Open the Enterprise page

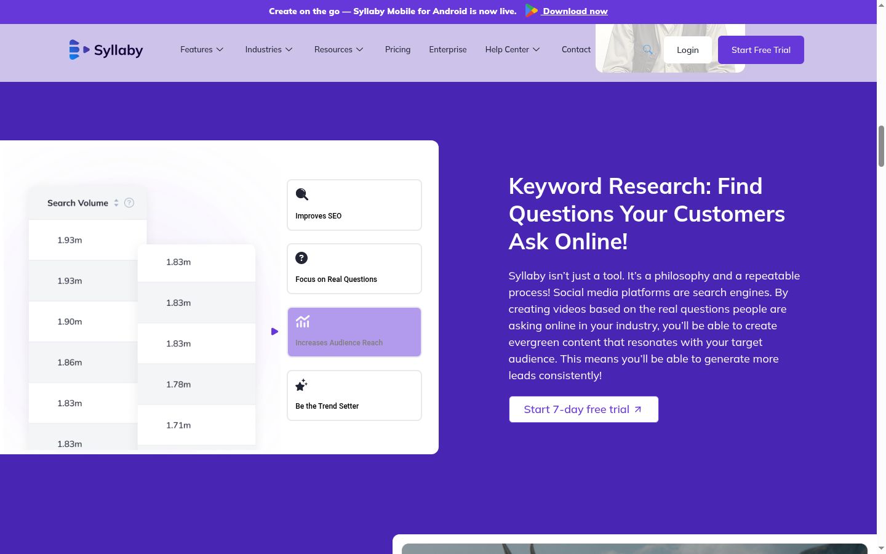(x=448, y=49)
